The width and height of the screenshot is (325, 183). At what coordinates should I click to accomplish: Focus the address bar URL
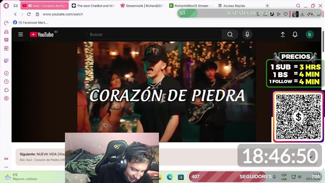pyautogui.click(x=63, y=14)
